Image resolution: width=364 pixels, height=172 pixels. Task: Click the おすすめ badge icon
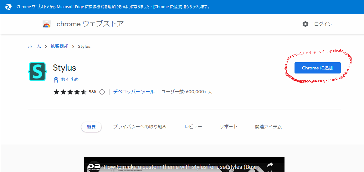click(x=56, y=80)
